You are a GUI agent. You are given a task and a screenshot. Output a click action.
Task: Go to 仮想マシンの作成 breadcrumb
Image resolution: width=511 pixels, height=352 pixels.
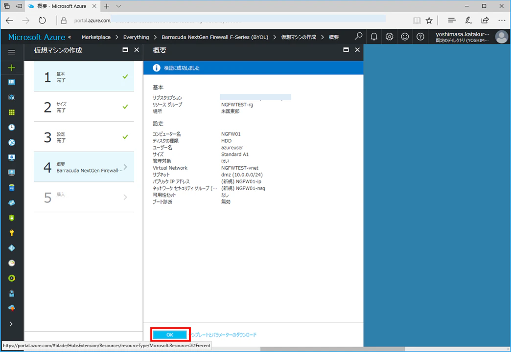coord(299,37)
